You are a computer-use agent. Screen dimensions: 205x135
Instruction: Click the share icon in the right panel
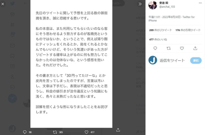pyautogui.click(x=195, y=48)
